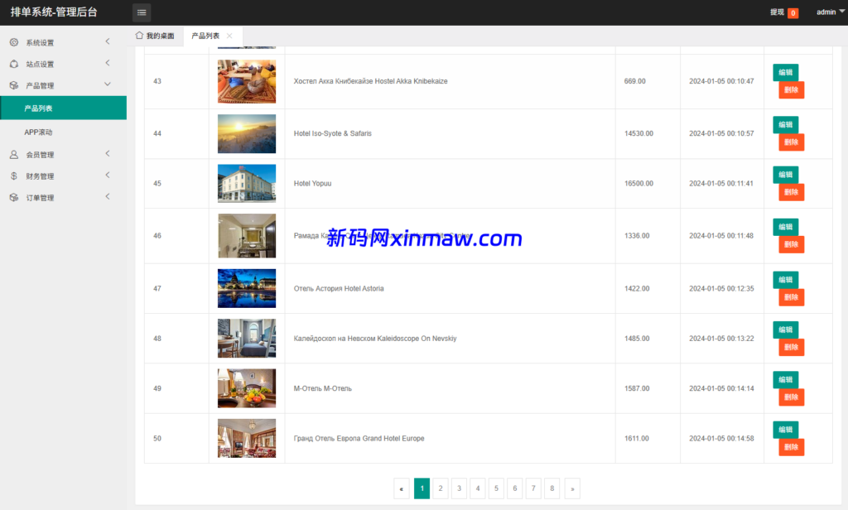Viewport: 848px width, 510px height.
Task: Click the 会员管理 person icon
Action: (14, 153)
